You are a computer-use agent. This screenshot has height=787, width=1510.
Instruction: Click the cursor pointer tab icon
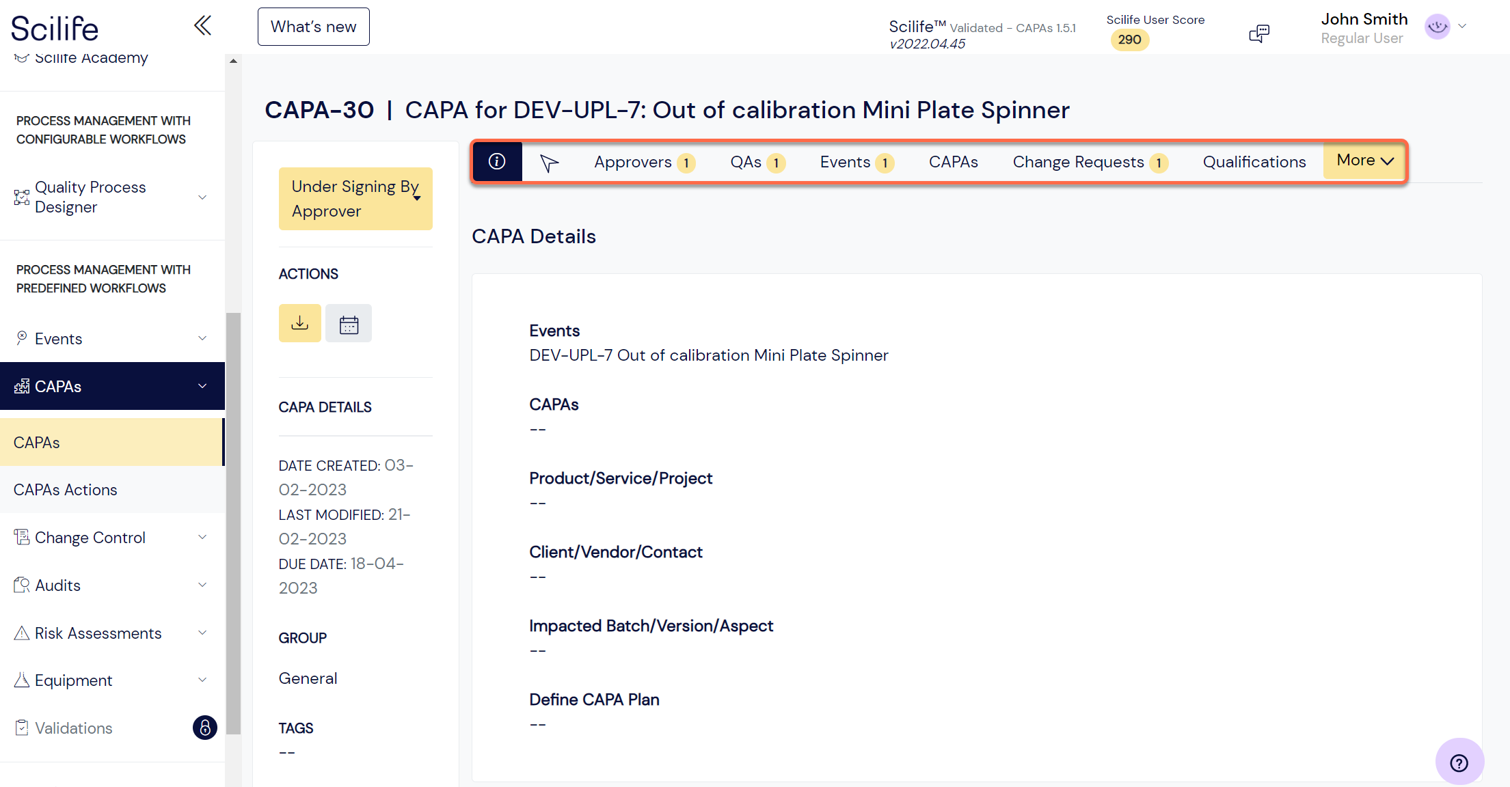(549, 163)
